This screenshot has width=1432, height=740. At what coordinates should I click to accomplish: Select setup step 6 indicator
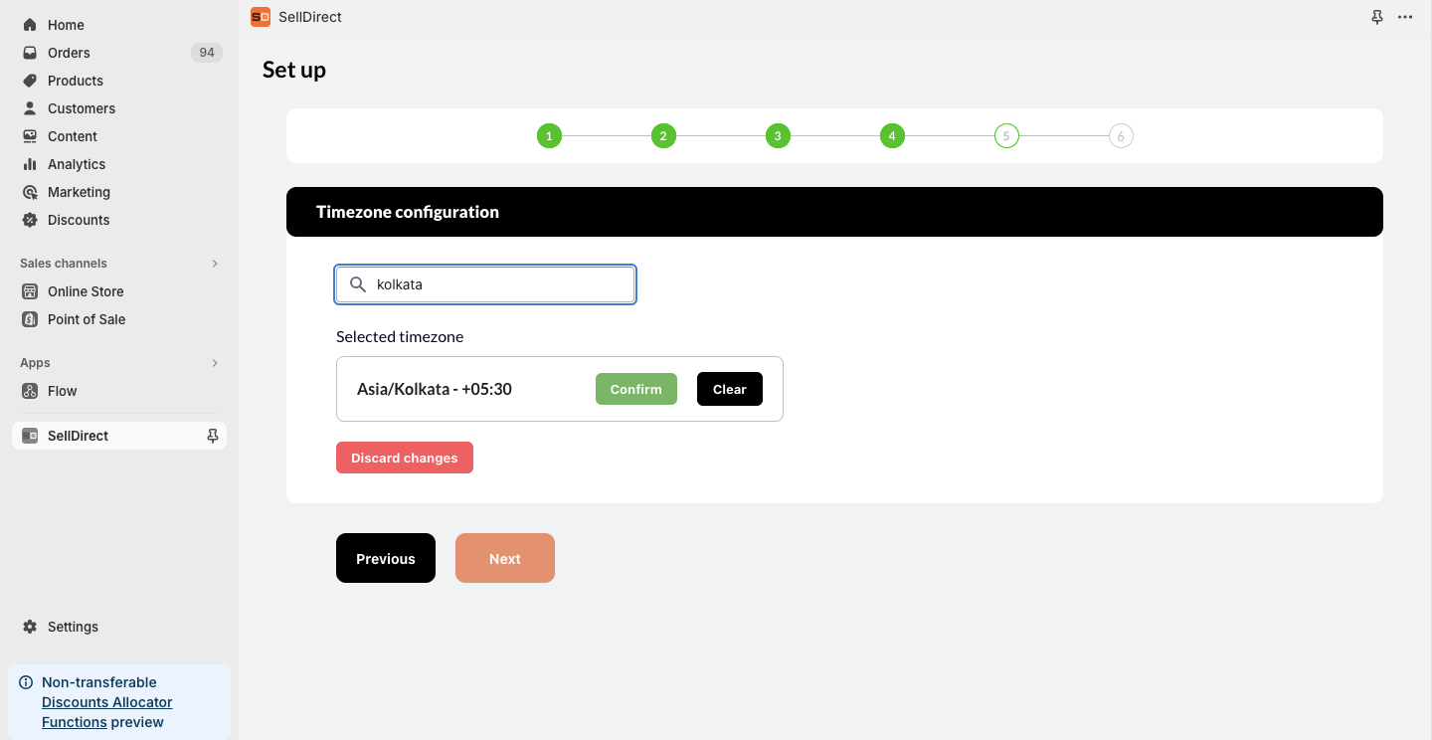[x=1121, y=135]
